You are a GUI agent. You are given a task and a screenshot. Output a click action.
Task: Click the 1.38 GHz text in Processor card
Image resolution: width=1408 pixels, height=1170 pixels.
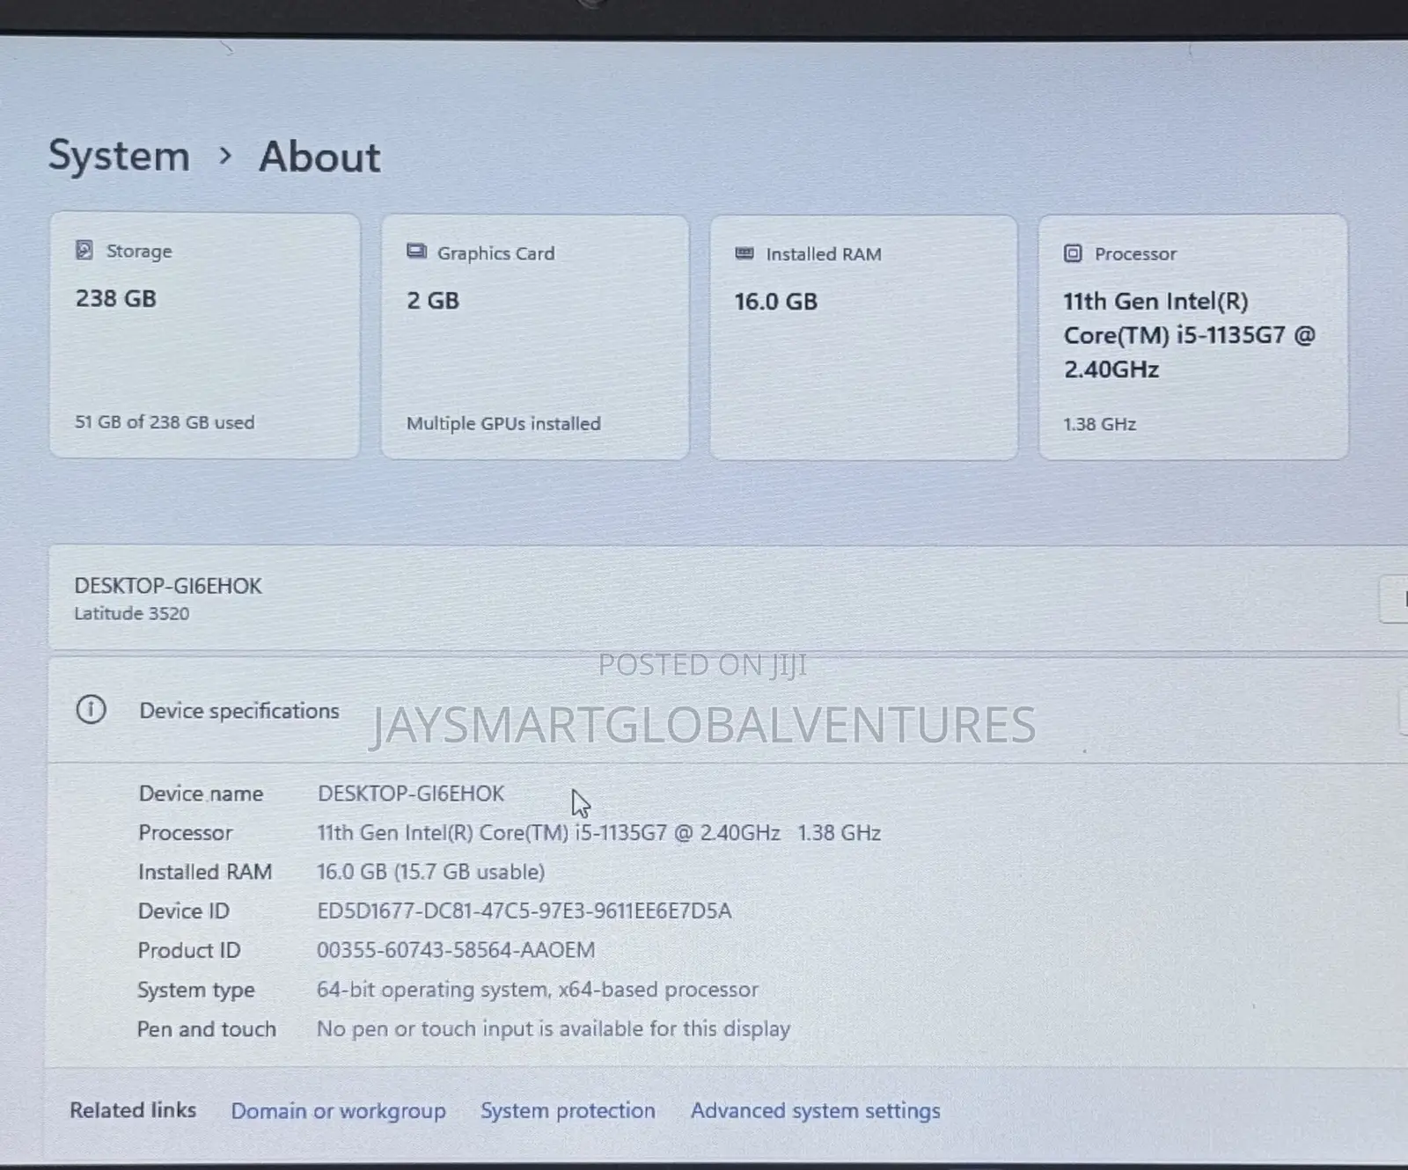tap(1100, 425)
